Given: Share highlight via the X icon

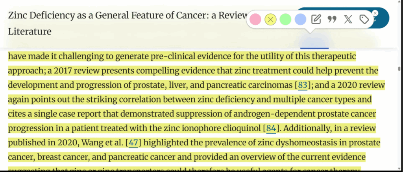Looking at the screenshot, I should (348, 19).
